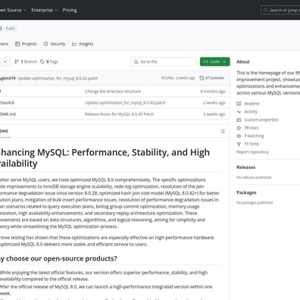Open the Open Source dropdown menu
Viewport: 300px width, 300px height.
pyautogui.click(x=13, y=10)
